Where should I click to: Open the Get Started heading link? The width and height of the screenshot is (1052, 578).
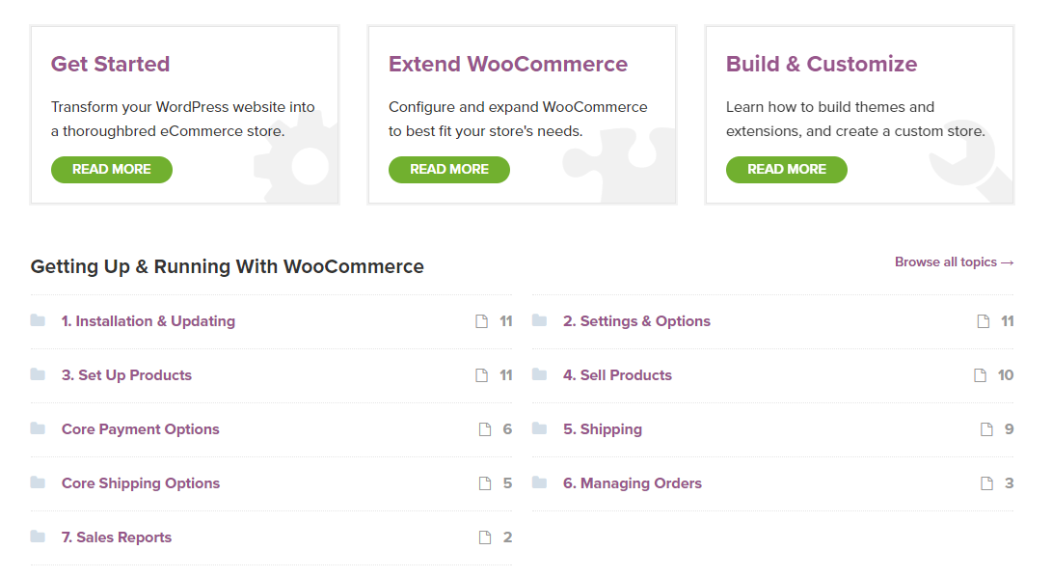(110, 64)
